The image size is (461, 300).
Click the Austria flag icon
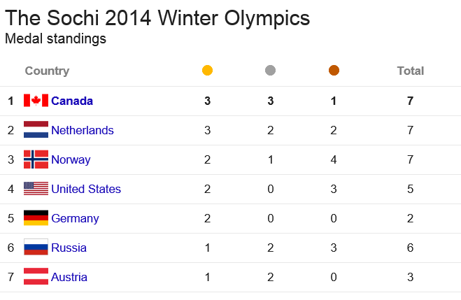click(36, 276)
